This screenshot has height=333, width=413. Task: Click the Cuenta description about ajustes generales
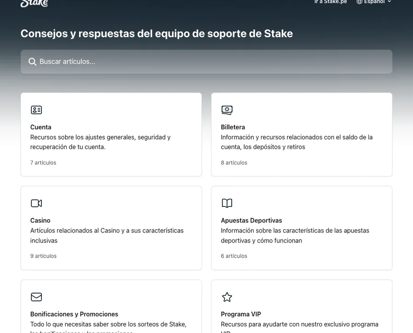[100, 142]
